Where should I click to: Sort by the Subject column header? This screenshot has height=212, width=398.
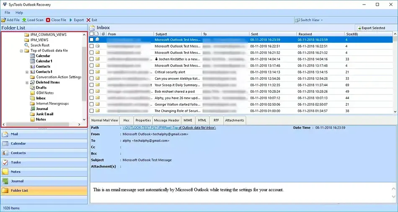pos(178,34)
